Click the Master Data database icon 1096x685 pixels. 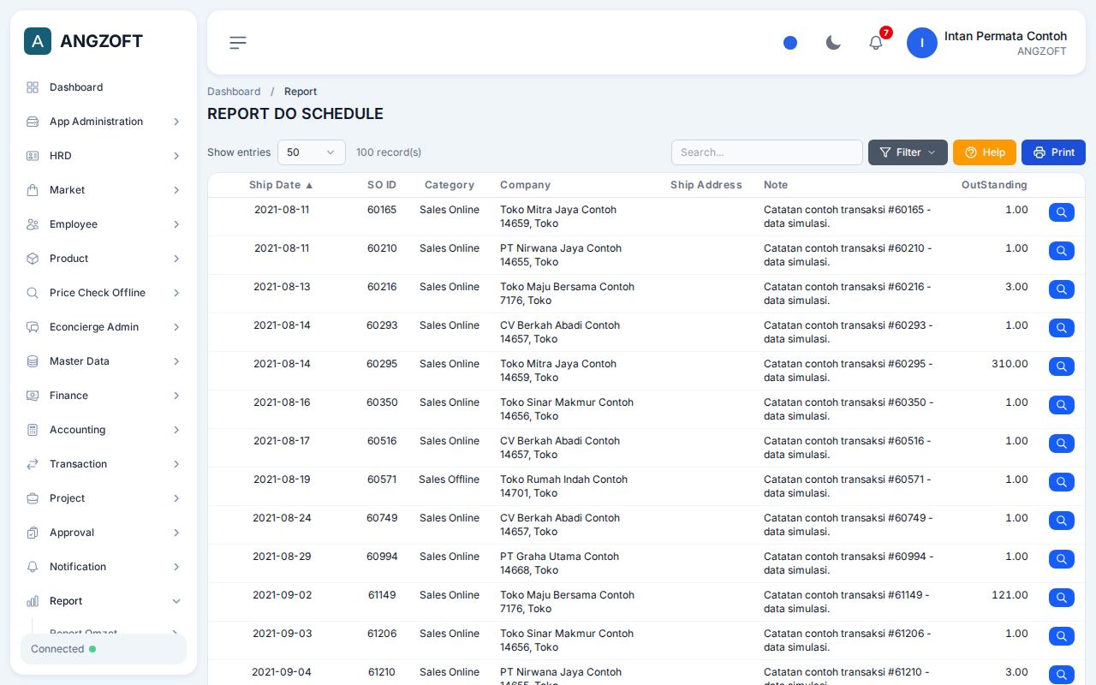click(33, 361)
